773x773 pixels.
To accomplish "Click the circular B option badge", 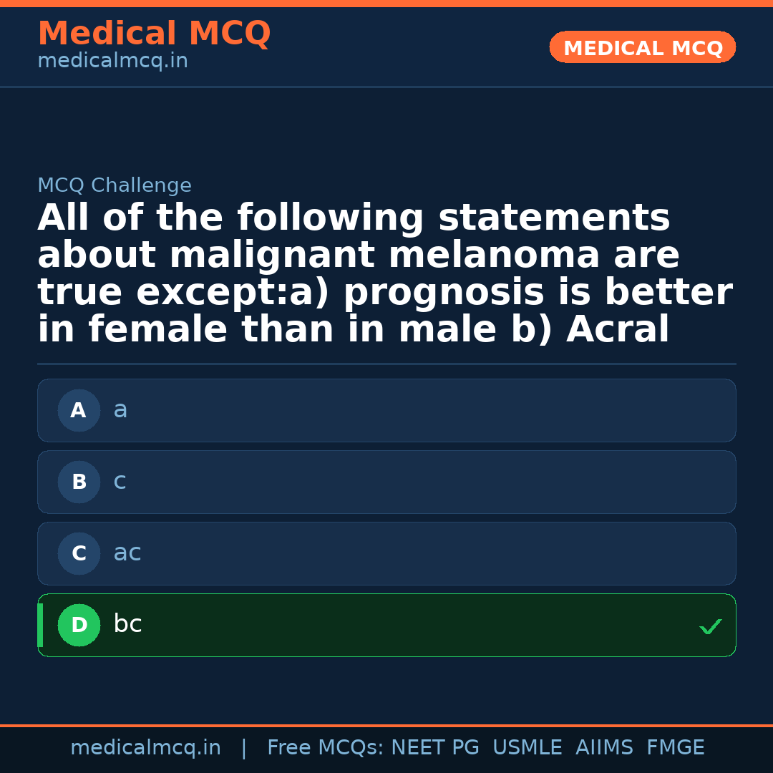I will 79,482.
